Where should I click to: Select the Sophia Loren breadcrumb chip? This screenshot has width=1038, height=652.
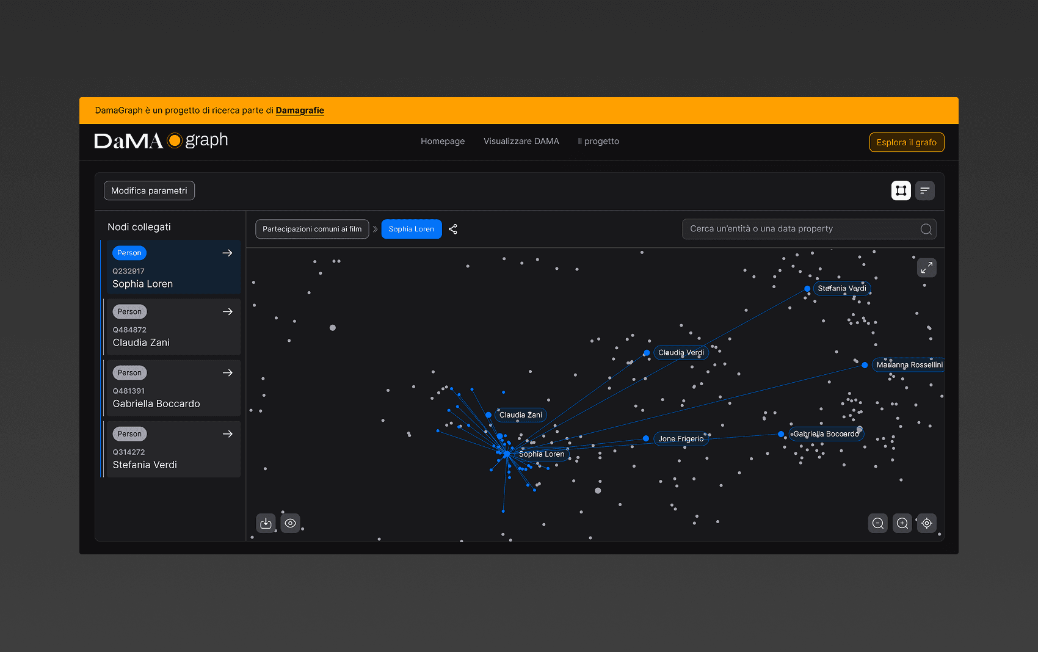(412, 229)
